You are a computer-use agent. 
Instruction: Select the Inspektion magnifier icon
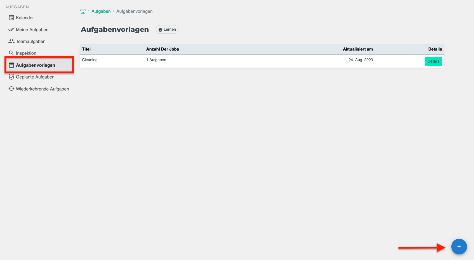click(x=11, y=53)
